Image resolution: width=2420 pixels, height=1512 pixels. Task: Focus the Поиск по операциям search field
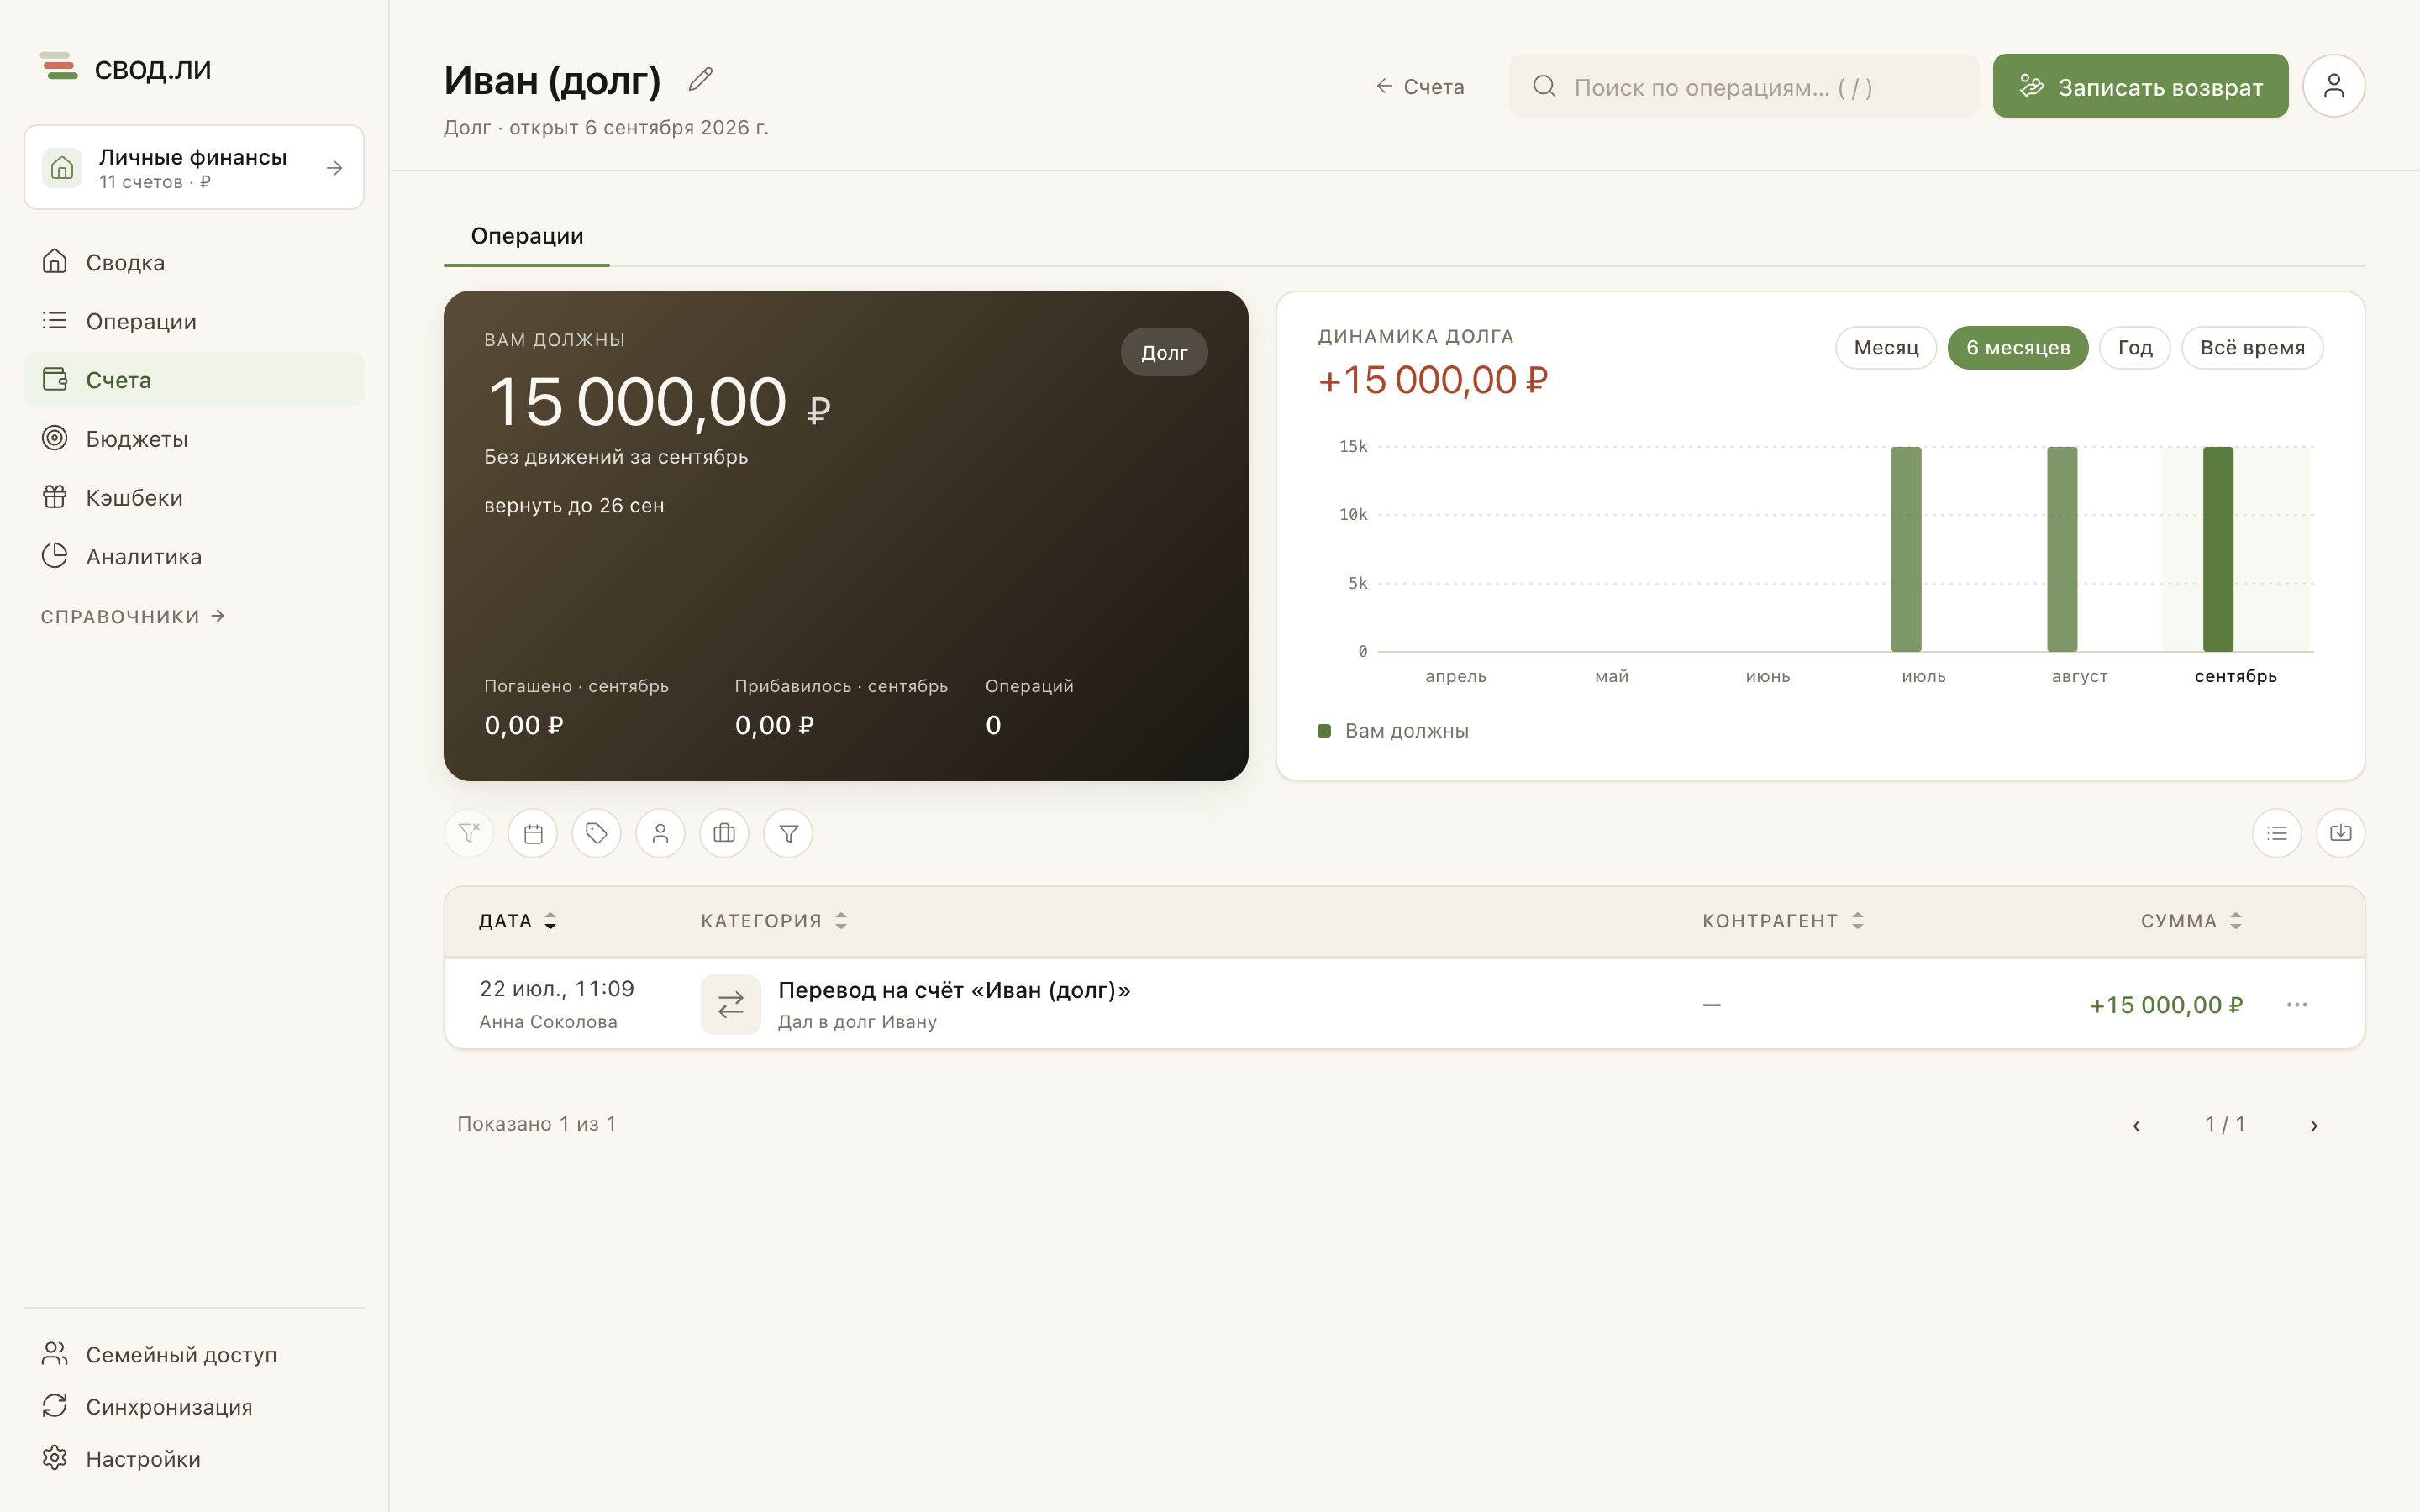1743,87
